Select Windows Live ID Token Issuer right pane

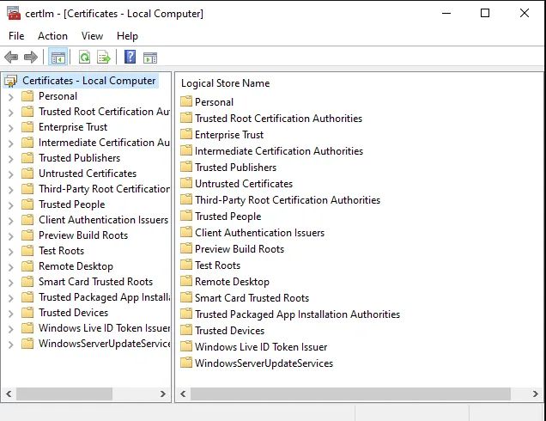pos(261,347)
